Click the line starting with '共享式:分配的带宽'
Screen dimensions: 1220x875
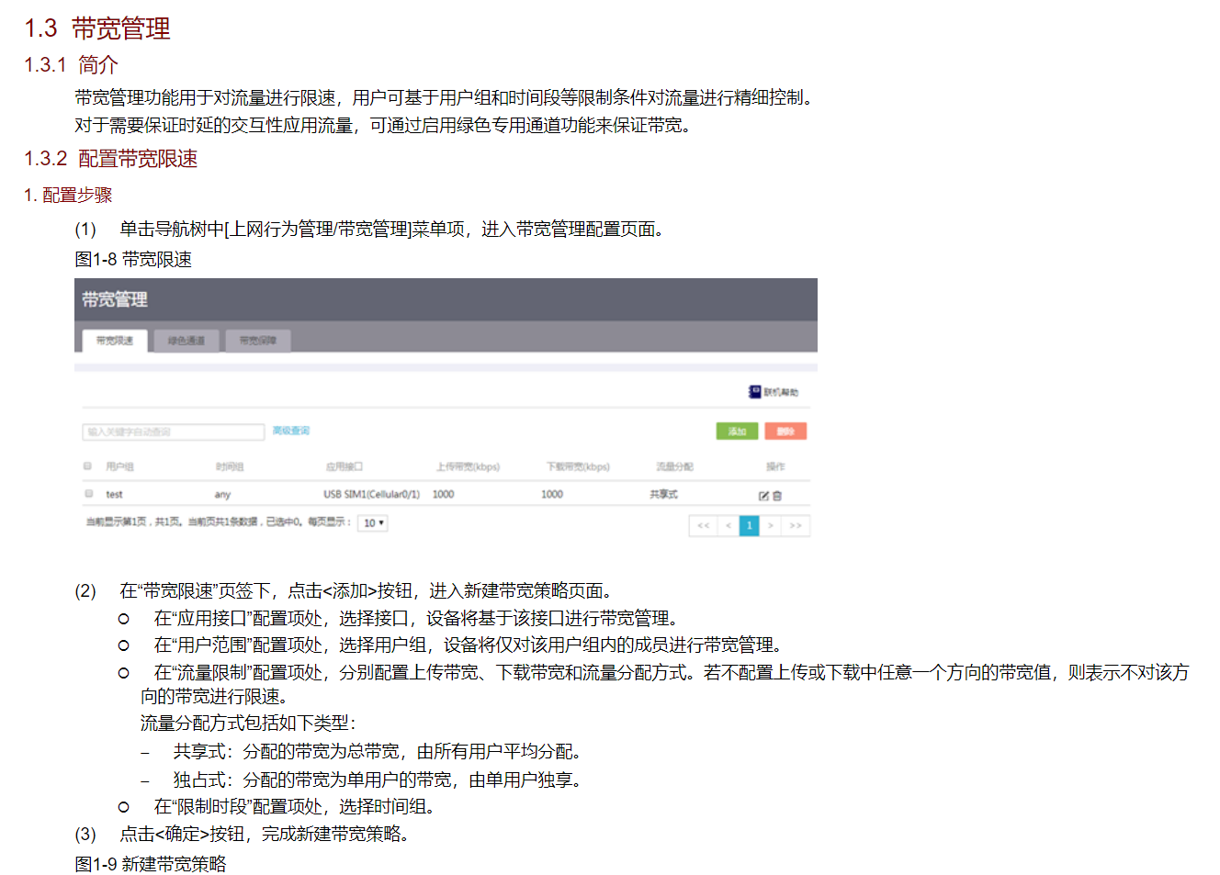pyautogui.click(x=378, y=752)
